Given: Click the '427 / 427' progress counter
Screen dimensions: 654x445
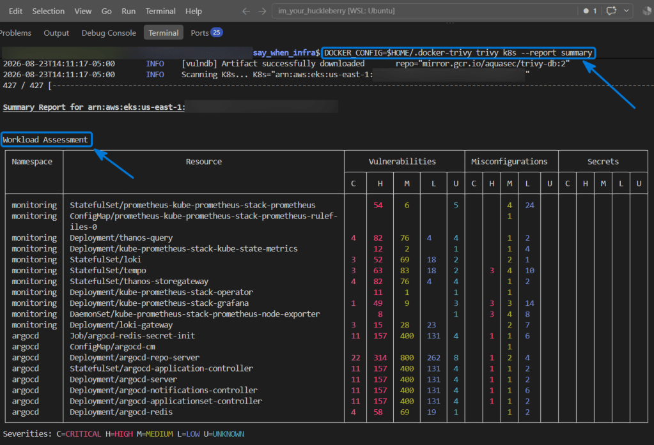Looking at the screenshot, I should [23, 86].
